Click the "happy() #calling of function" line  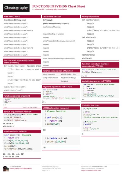pos(53,34)
